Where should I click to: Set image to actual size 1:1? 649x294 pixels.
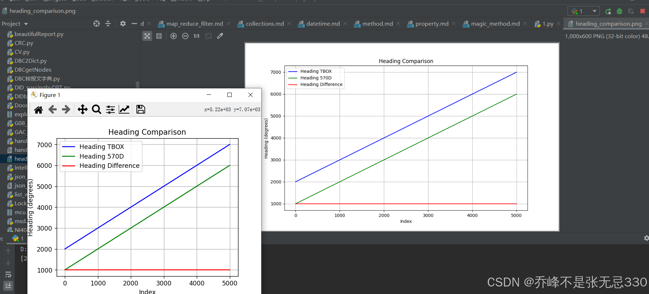[x=197, y=36]
